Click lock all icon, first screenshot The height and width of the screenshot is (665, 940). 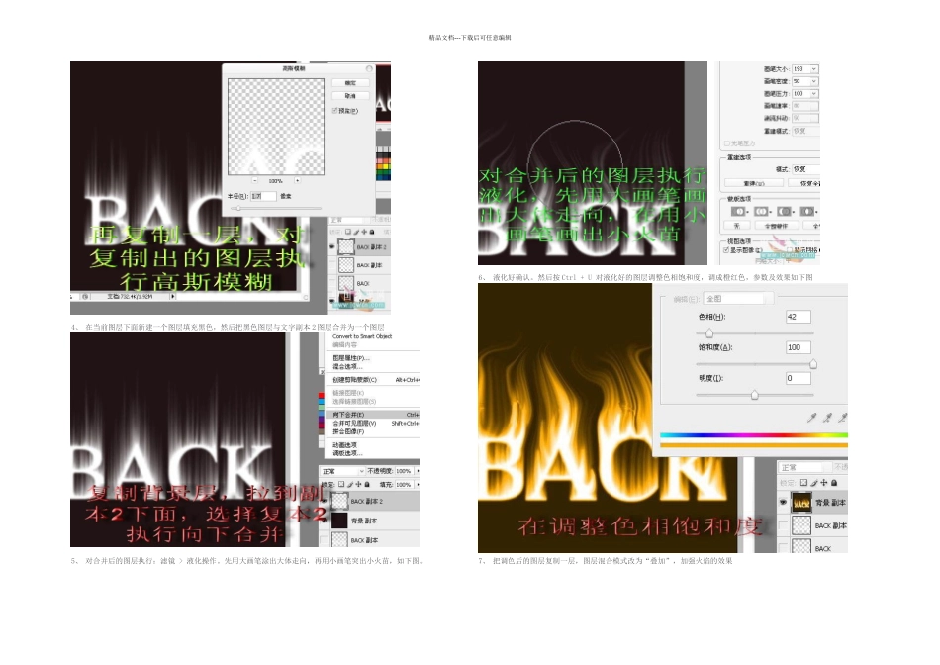[372, 232]
